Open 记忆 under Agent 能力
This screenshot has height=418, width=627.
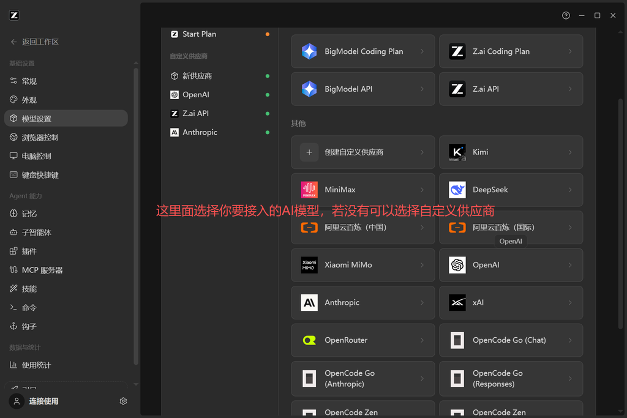point(66,214)
